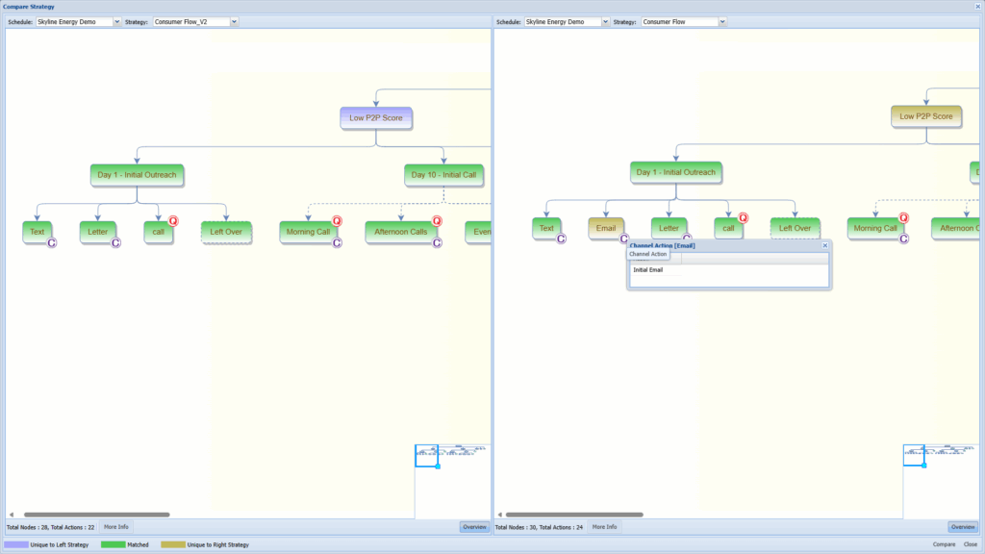Toggle the Overview button in the left pane
This screenshot has height=554, width=985.
point(473,527)
